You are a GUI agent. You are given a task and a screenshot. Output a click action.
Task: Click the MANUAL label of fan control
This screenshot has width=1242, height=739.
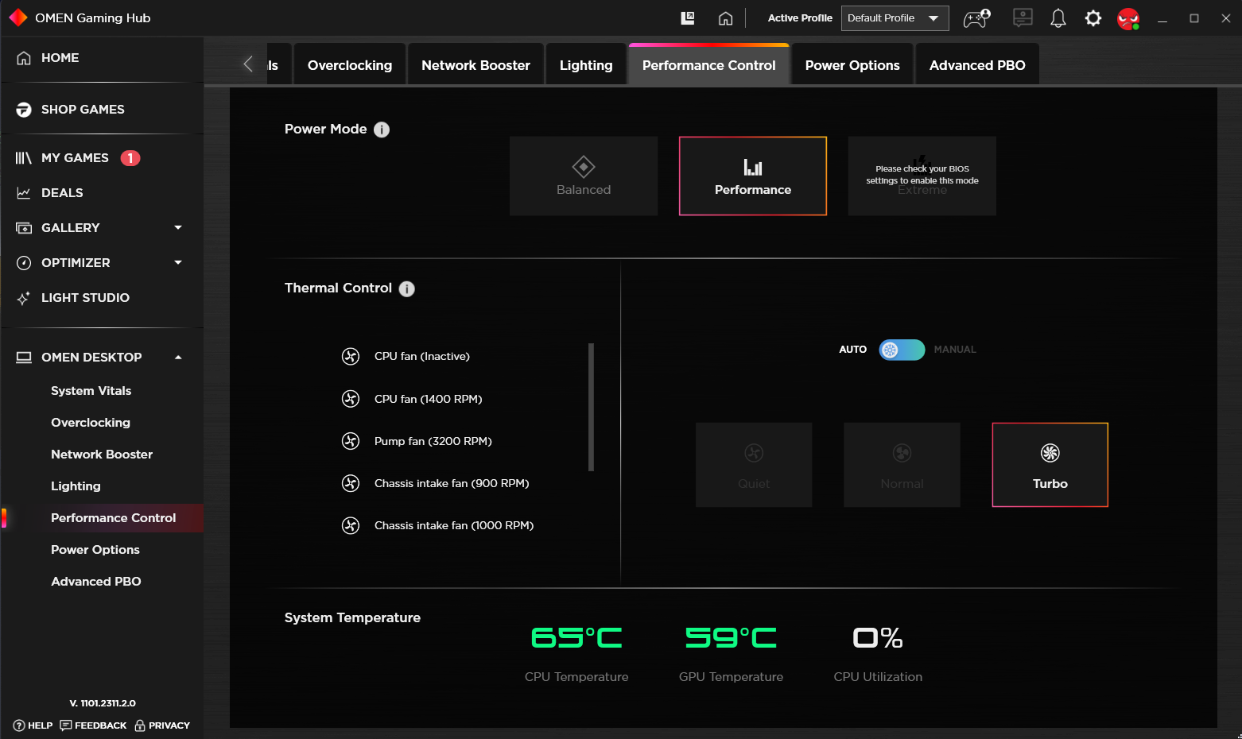[955, 350]
